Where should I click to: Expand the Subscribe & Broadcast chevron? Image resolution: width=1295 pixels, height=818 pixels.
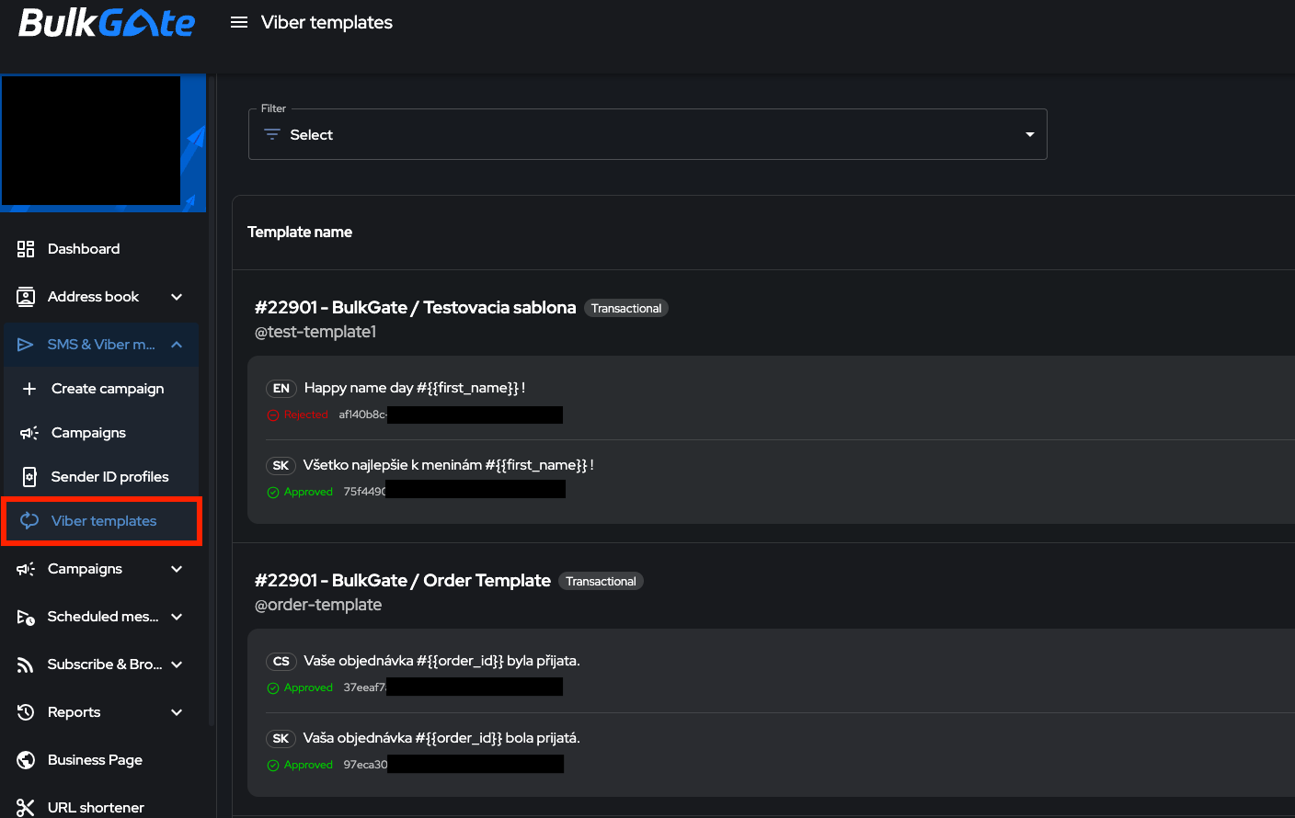point(177,665)
